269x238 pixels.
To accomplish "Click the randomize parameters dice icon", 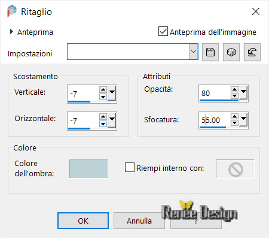I will tap(231, 52).
